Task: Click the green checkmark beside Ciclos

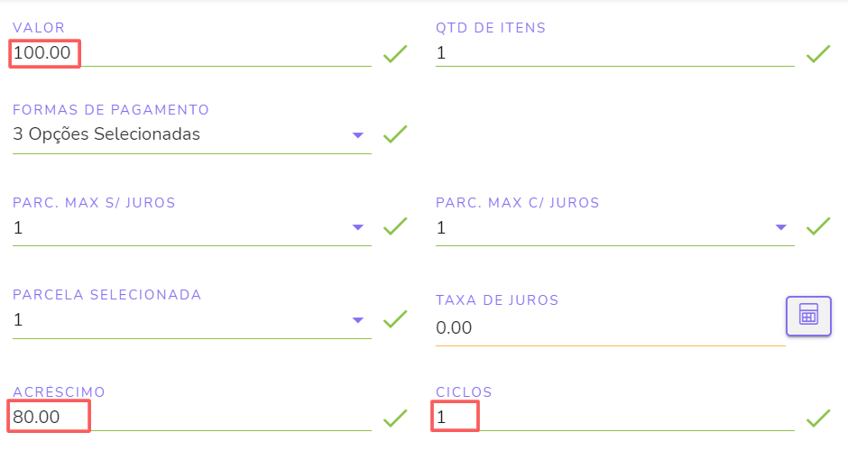Action: (818, 418)
